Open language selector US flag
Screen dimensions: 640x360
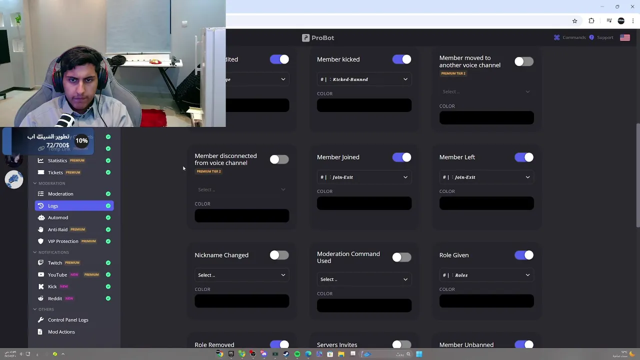coord(625,37)
